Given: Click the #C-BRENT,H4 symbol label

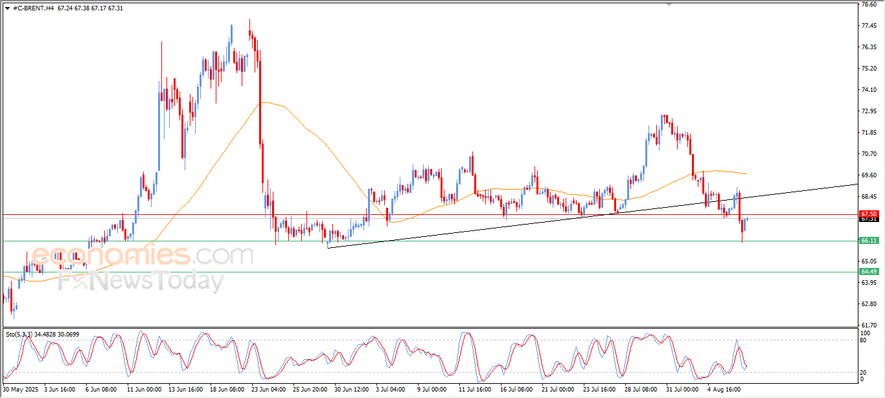Looking at the screenshot, I should (x=33, y=8).
